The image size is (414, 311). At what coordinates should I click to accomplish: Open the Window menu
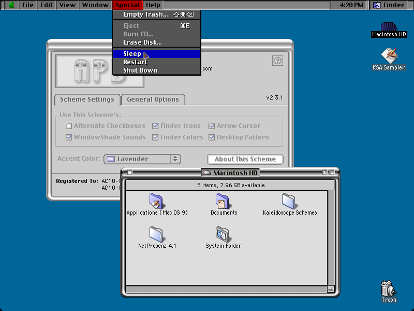click(95, 5)
